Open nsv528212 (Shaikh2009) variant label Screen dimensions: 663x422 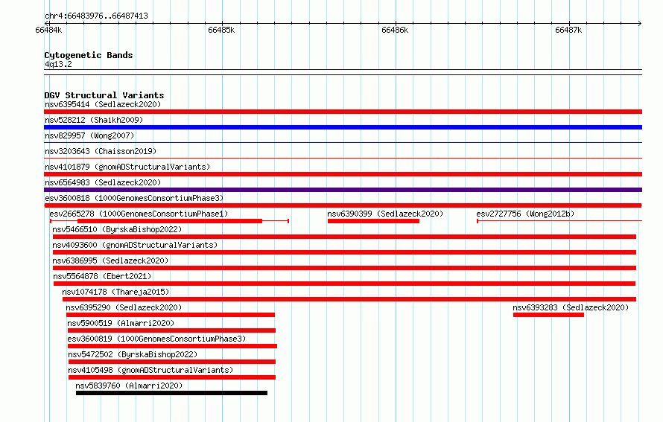[x=94, y=120]
